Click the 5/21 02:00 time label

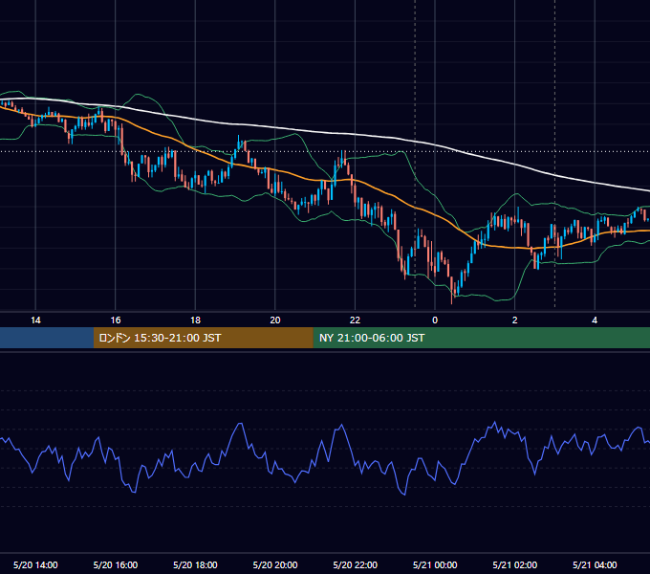pos(515,564)
